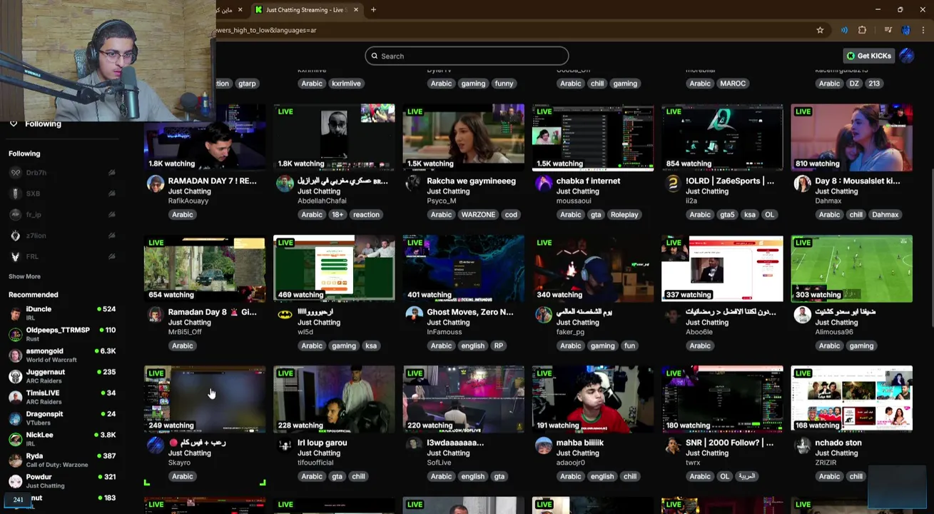934x514 pixels.
Task: Open the user profile avatar next to Get KICKs
Action: click(906, 56)
